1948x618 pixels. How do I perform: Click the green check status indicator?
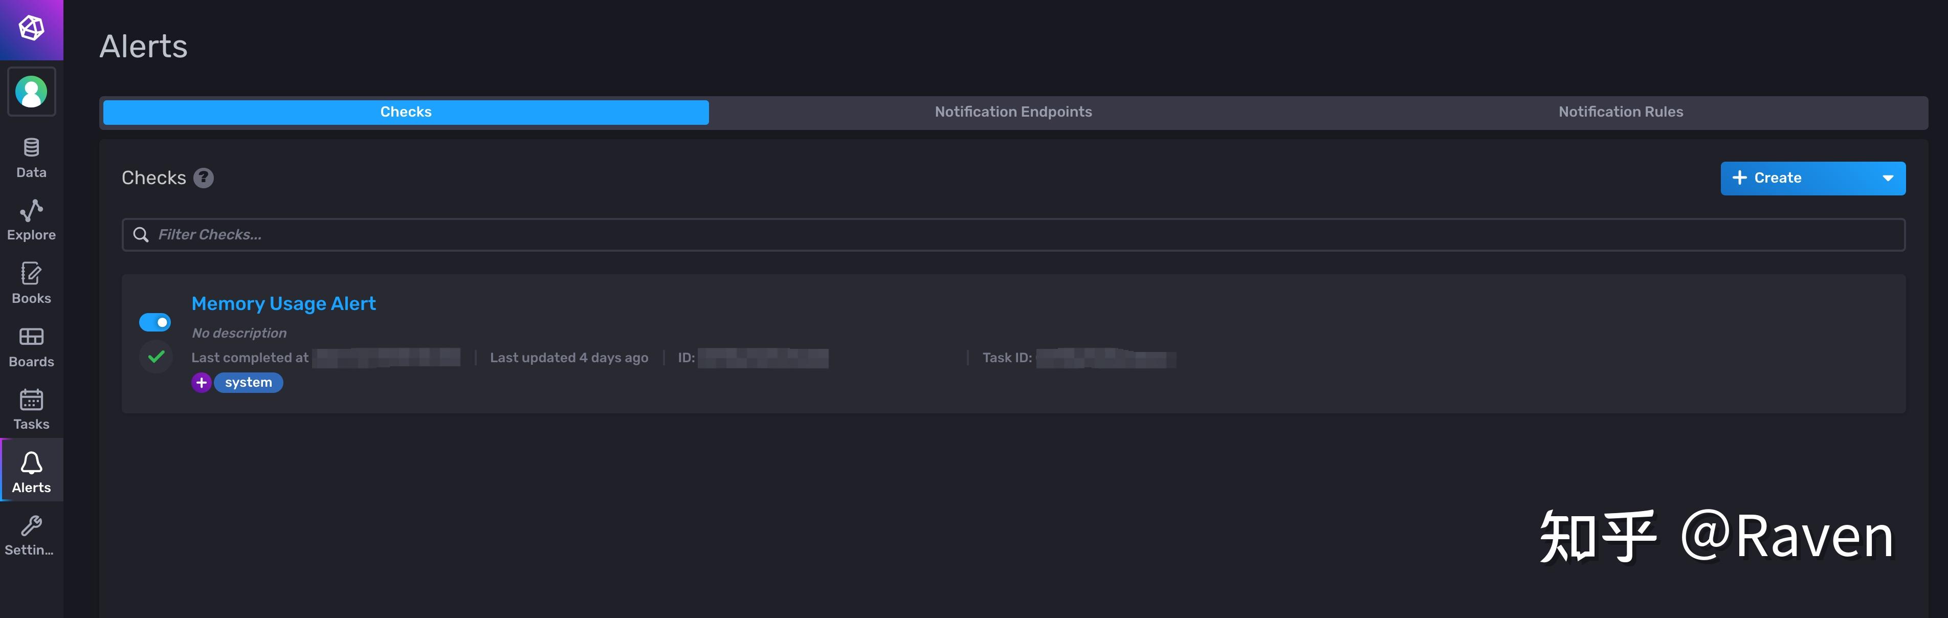tap(156, 357)
